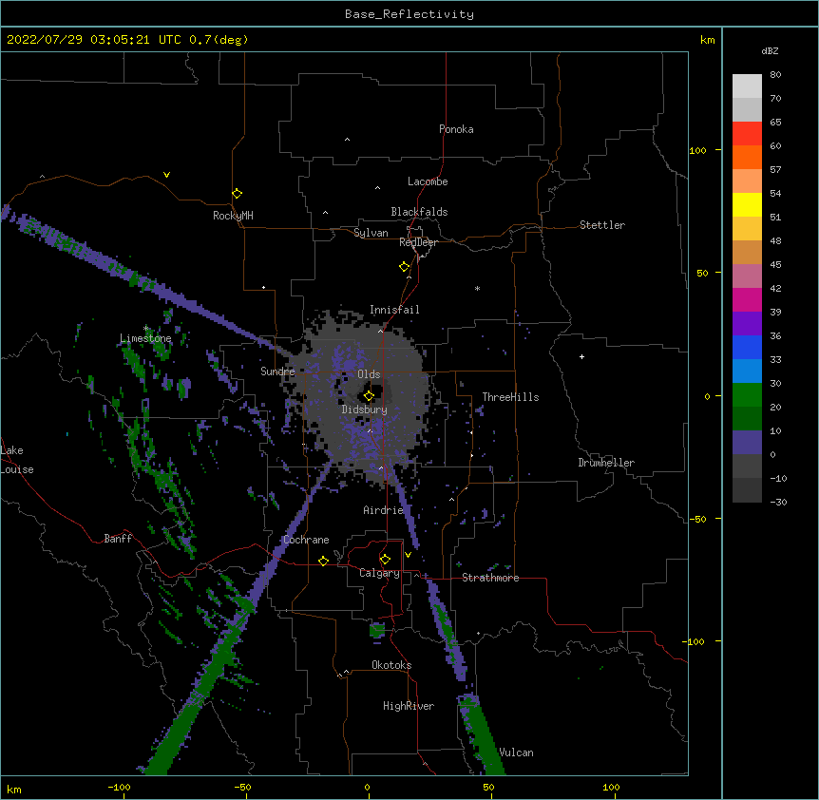Click the RedDeer city label
819x800 pixels.
coord(418,242)
